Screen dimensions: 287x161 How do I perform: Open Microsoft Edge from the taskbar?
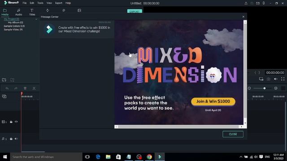98,157
